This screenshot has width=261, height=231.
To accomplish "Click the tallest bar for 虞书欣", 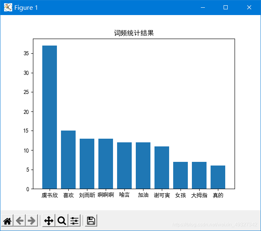I will 50,117.
